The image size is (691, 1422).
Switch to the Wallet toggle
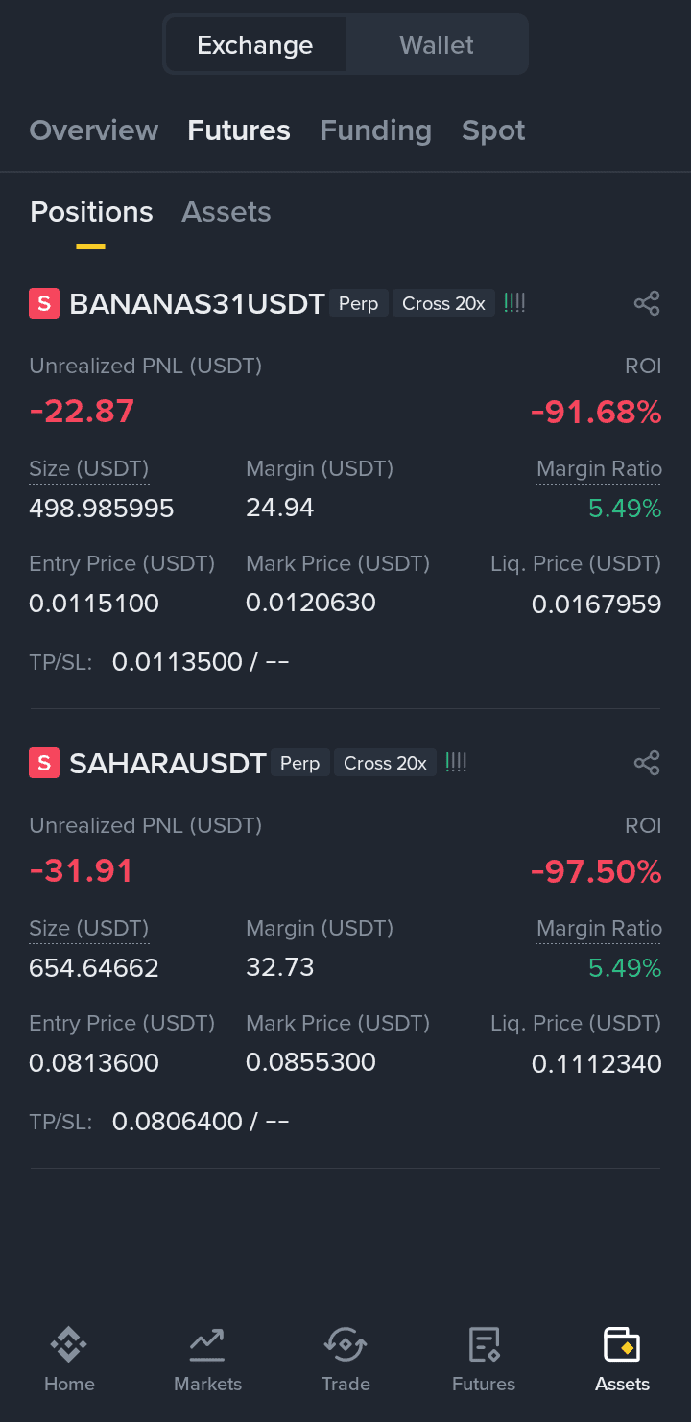tap(437, 45)
